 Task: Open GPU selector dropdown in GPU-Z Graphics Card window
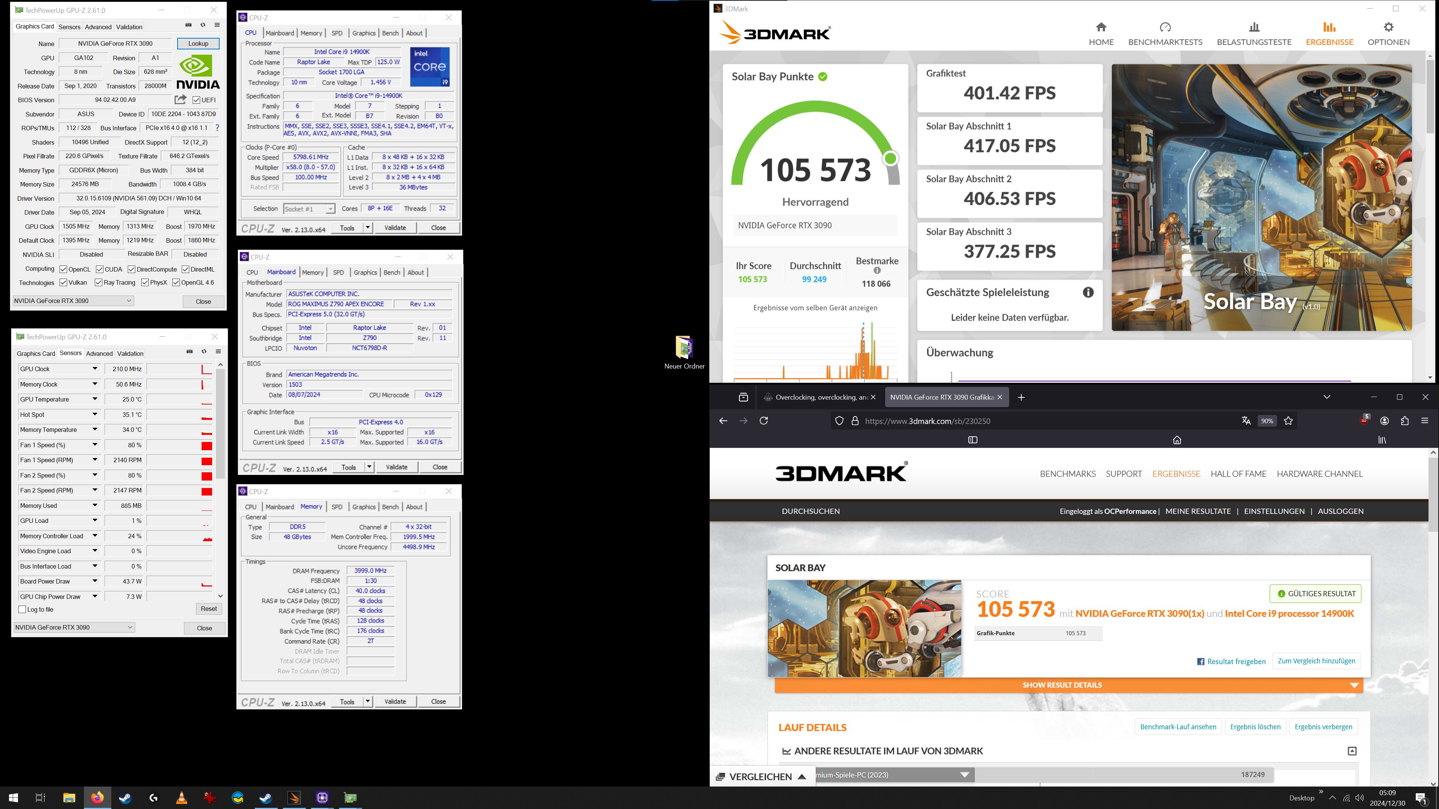pyautogui.click(x=73, y=300)
